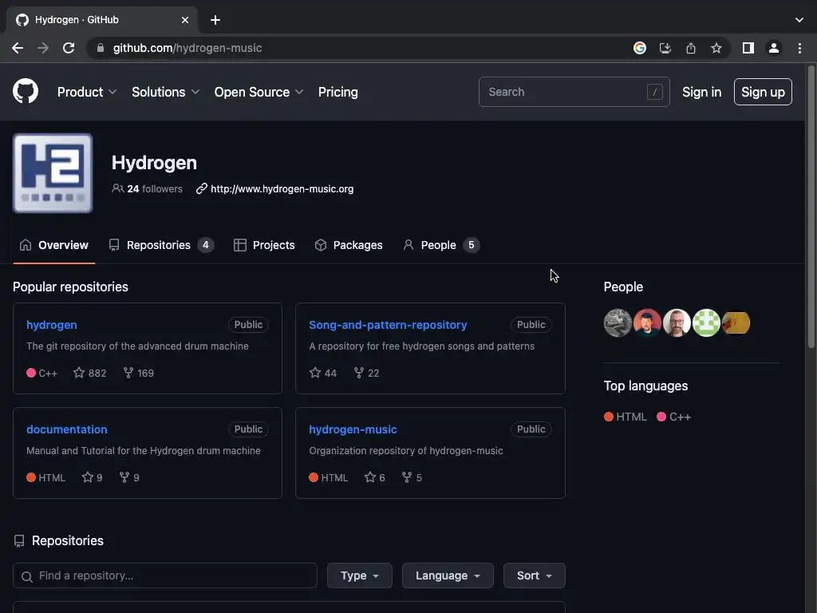Click the fork count 169 on hydrogen repo
Viewport: 817px width, 613px height.
[x=139, y=373]
